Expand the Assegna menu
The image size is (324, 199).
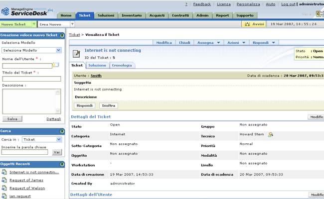click(208, 43)
